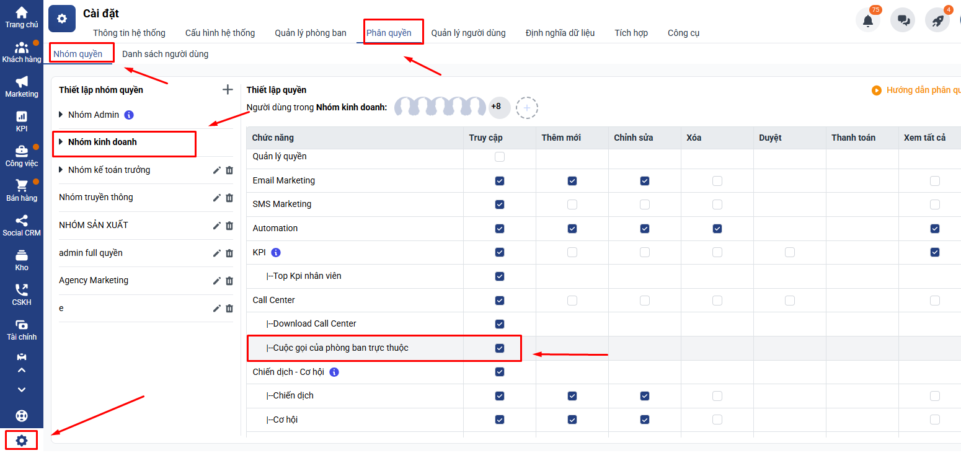Image resolution: width=961 pixels, height=453 pixels.
Task: Edit the Nhóm truyền thông group
Action: pyautogui.click(x=216, y=198)
